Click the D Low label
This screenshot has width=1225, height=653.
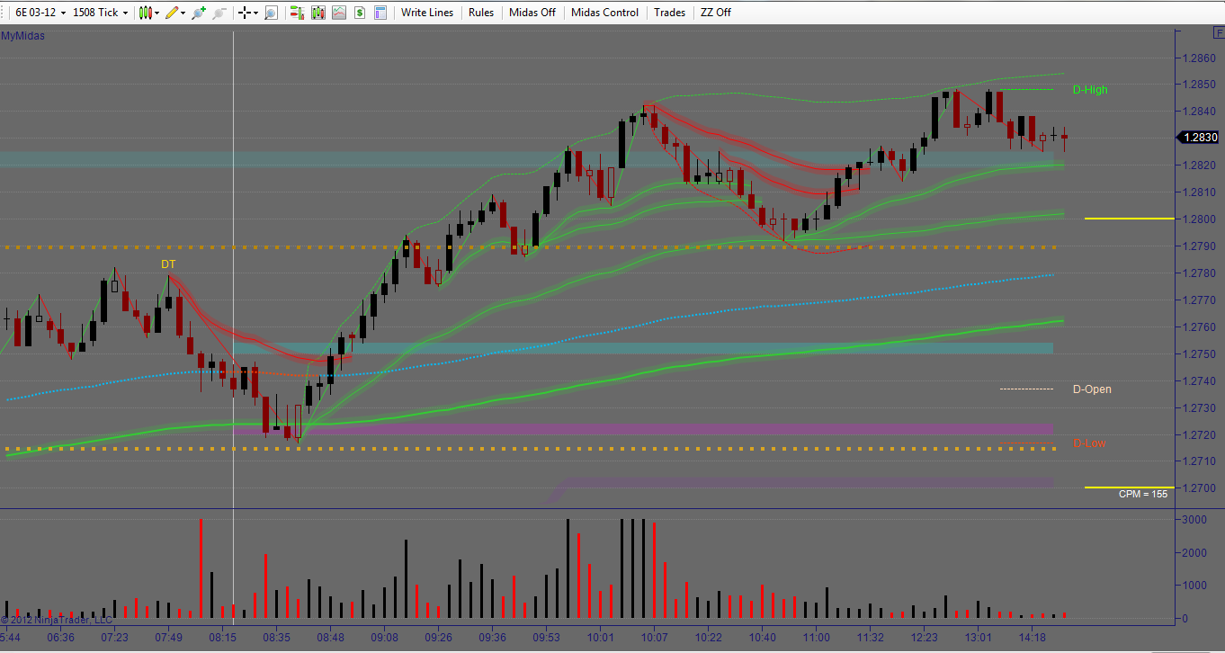tap(1089, 443)
